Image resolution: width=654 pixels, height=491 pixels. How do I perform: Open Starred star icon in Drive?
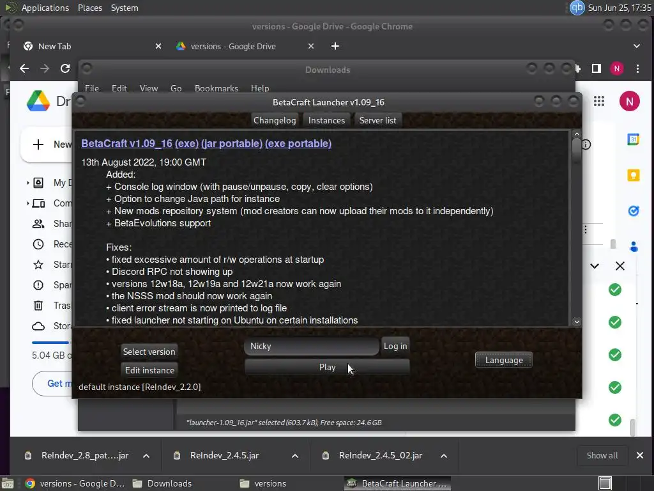[38, 265]
